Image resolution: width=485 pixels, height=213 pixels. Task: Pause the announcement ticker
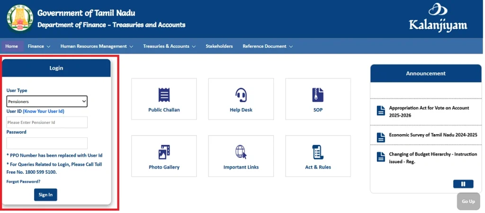[463, 184]
